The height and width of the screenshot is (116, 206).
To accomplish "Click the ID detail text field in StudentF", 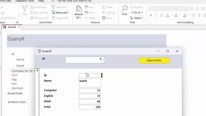I will click(x=91, y=75).
